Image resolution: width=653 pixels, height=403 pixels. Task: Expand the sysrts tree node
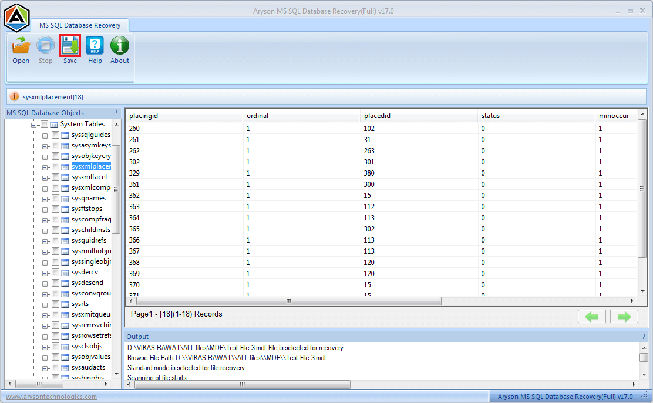click(x=45, y=304)
